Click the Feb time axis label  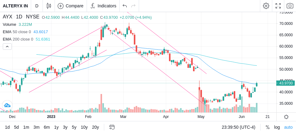(x=88, y=117)
